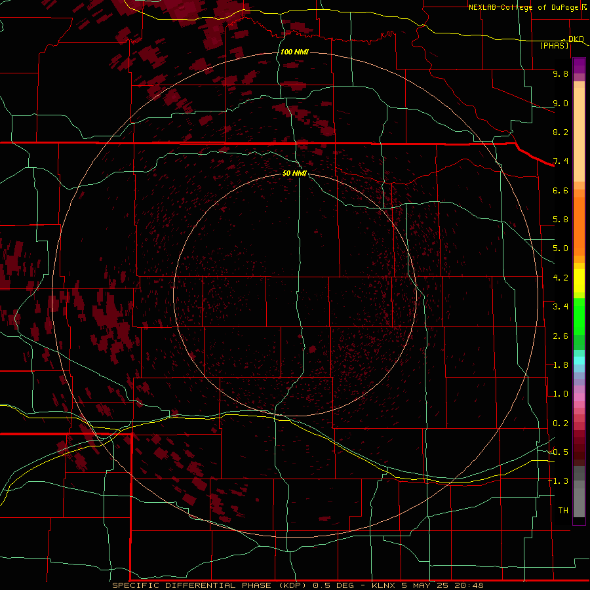Click the -0.5 value on color scale
The width and height of the screenshot is (590, 590).
coord(559,452)
